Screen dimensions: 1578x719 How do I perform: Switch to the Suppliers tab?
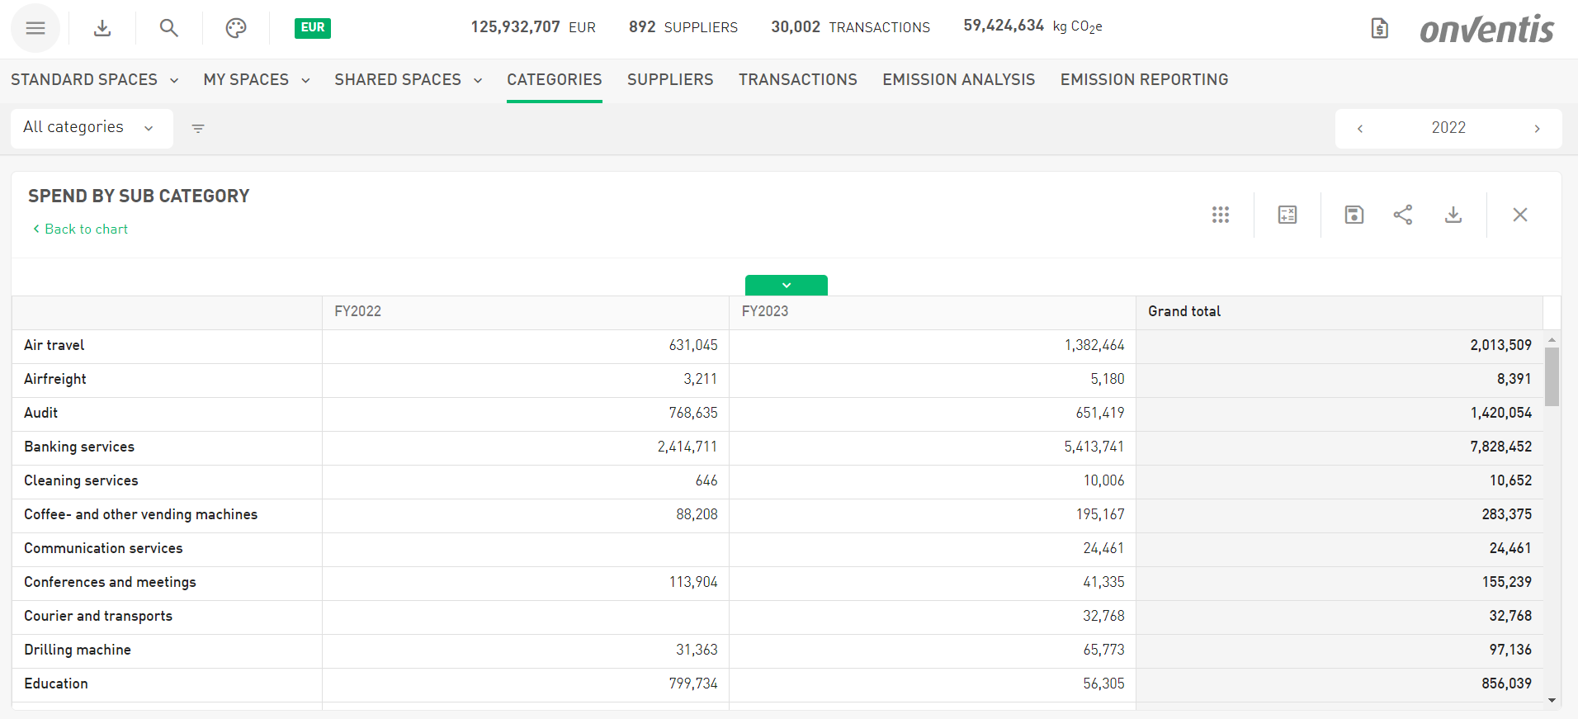point(669,80)
